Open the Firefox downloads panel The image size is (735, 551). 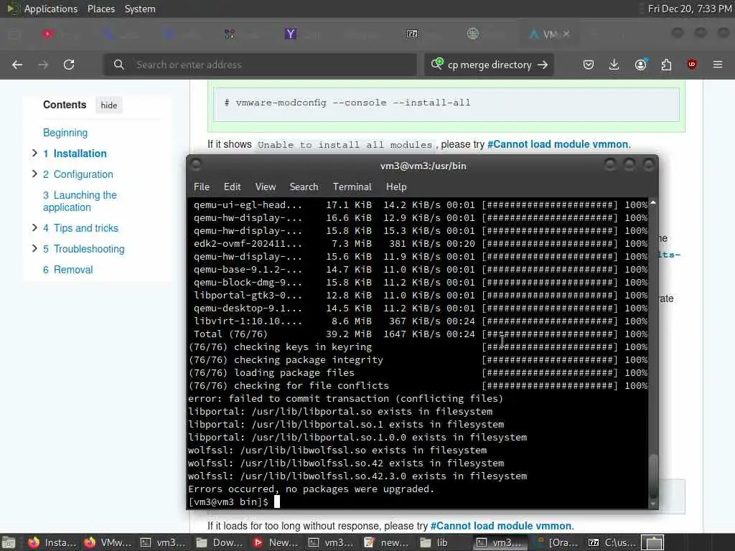(x=614, y=65)
